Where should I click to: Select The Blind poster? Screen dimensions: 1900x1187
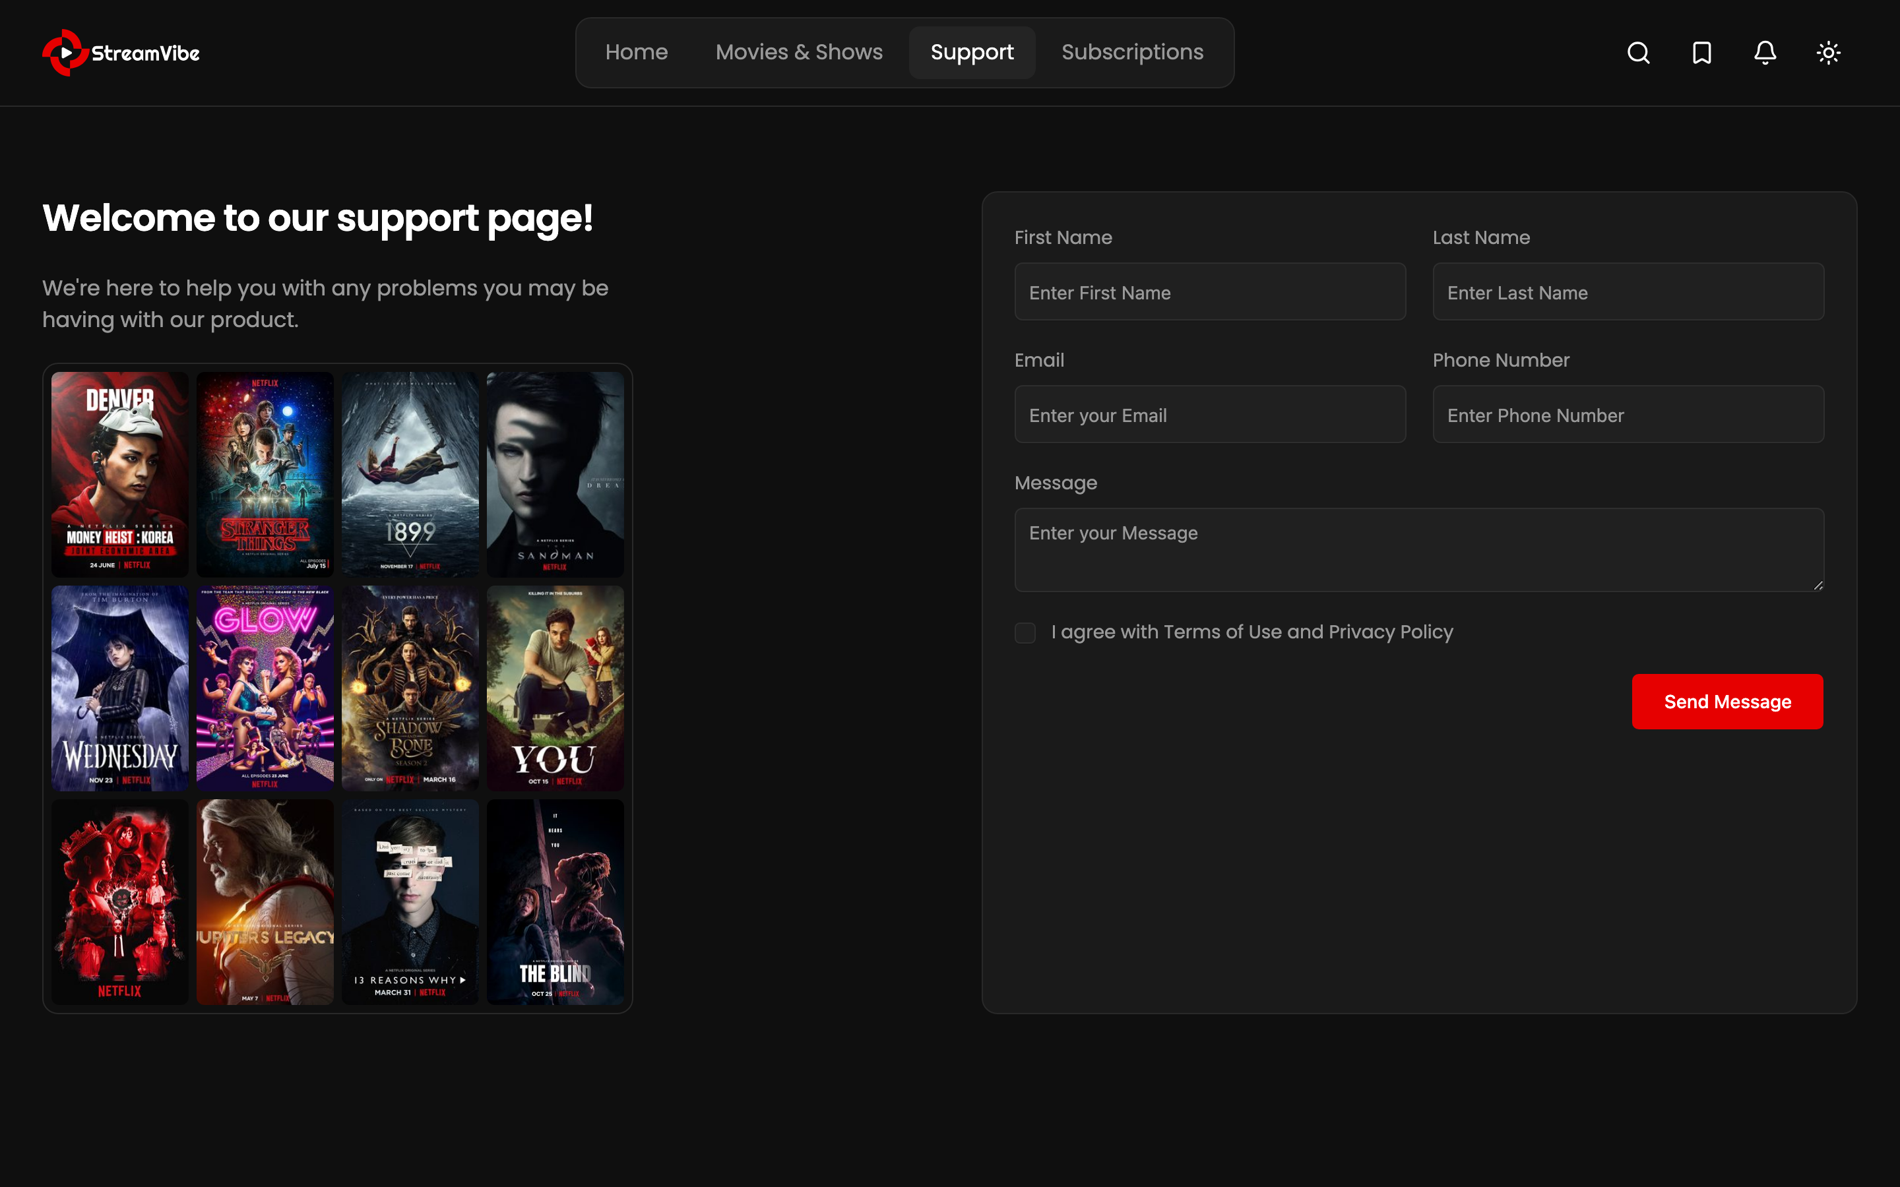[555, 902]
